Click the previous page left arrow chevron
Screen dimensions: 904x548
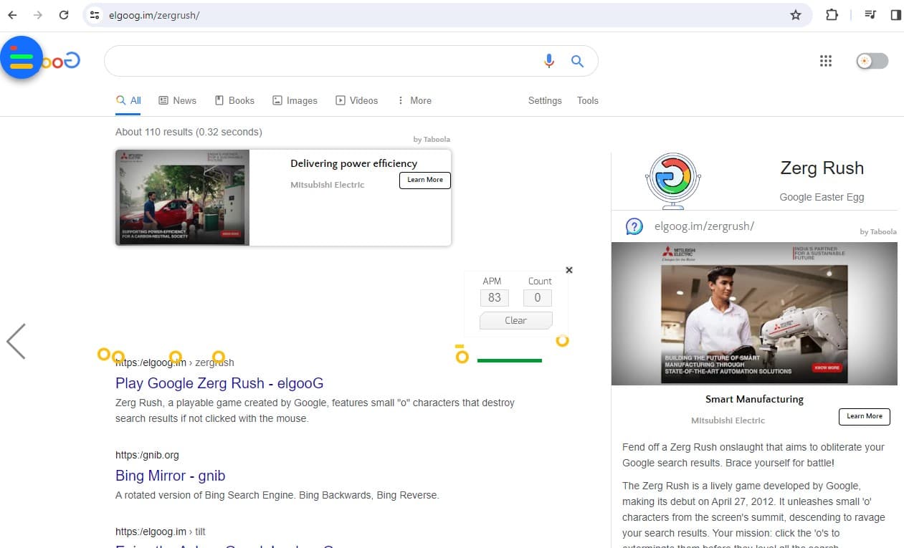[16, 341]
